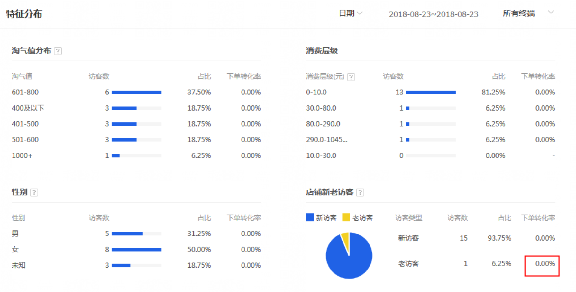Click the 特征分布 page title
This screenshot has height=292, width=576.
click(x=24, y=14)
